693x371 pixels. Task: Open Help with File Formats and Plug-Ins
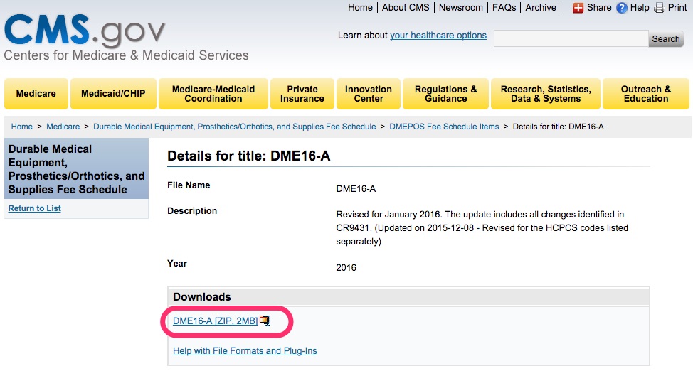tap(245, 350)
